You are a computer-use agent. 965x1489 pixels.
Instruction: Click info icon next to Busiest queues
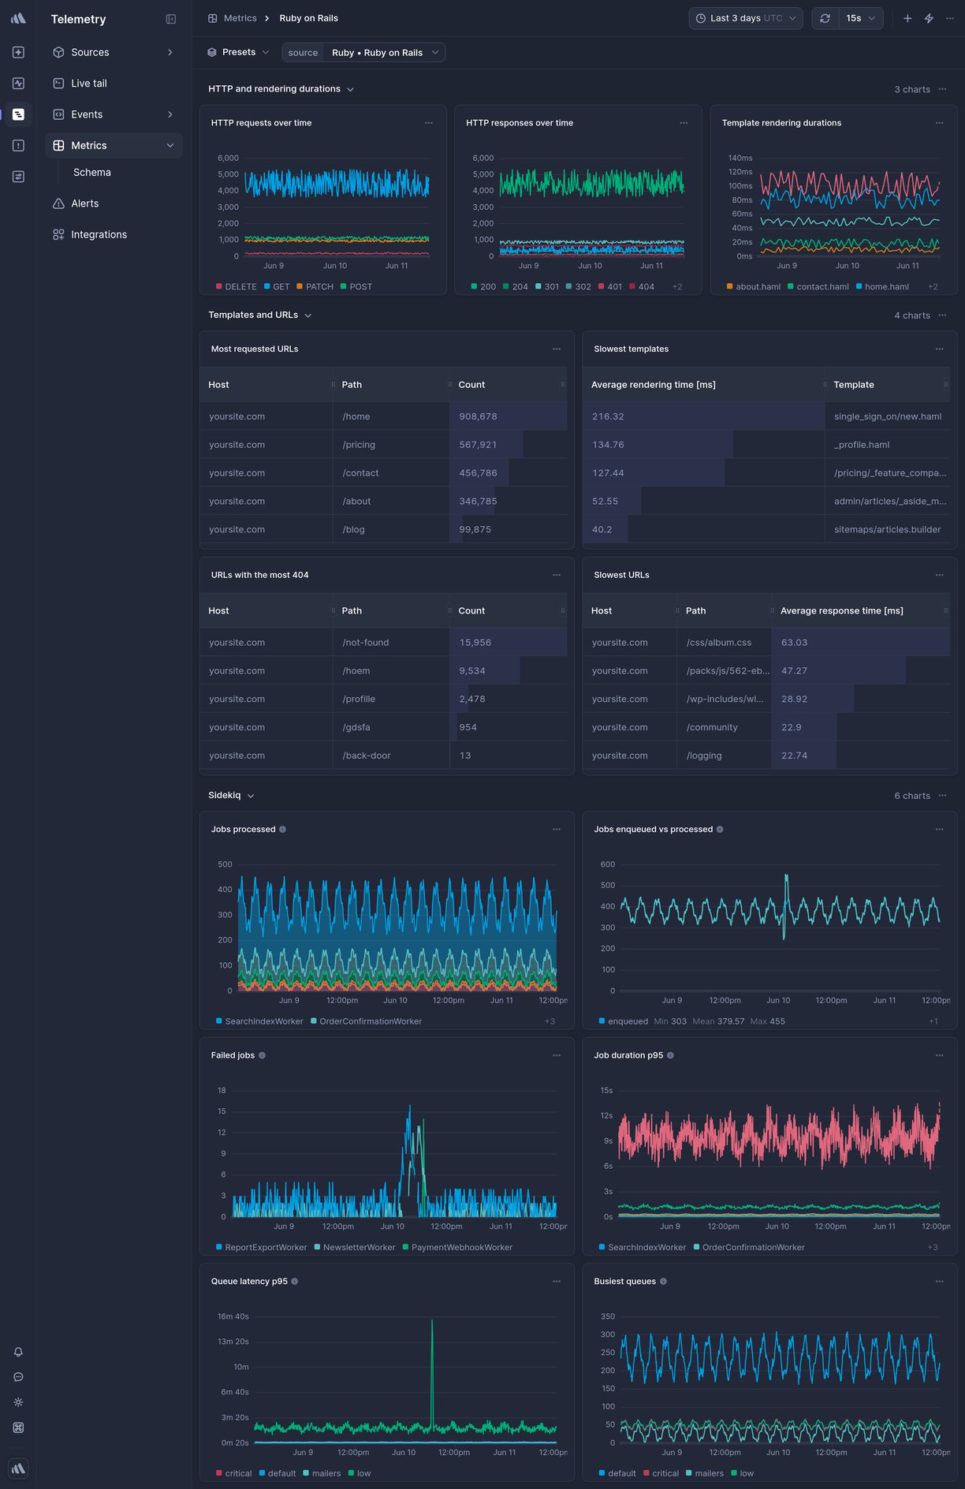click(x=663, y=1282)
